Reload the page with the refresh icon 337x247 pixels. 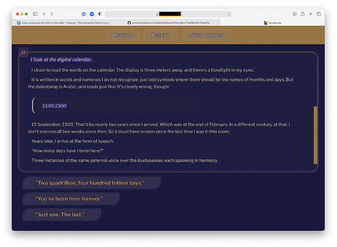pos(229,14)
